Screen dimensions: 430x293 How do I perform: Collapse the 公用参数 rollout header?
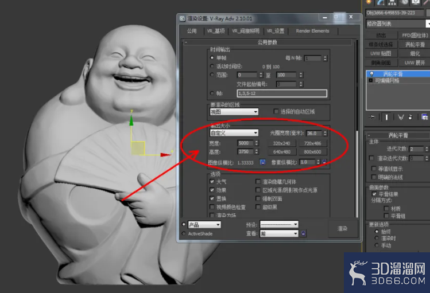coord(268,42)
